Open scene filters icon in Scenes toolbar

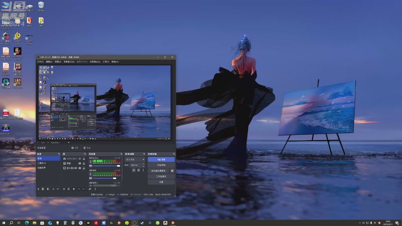click(48, 189)
